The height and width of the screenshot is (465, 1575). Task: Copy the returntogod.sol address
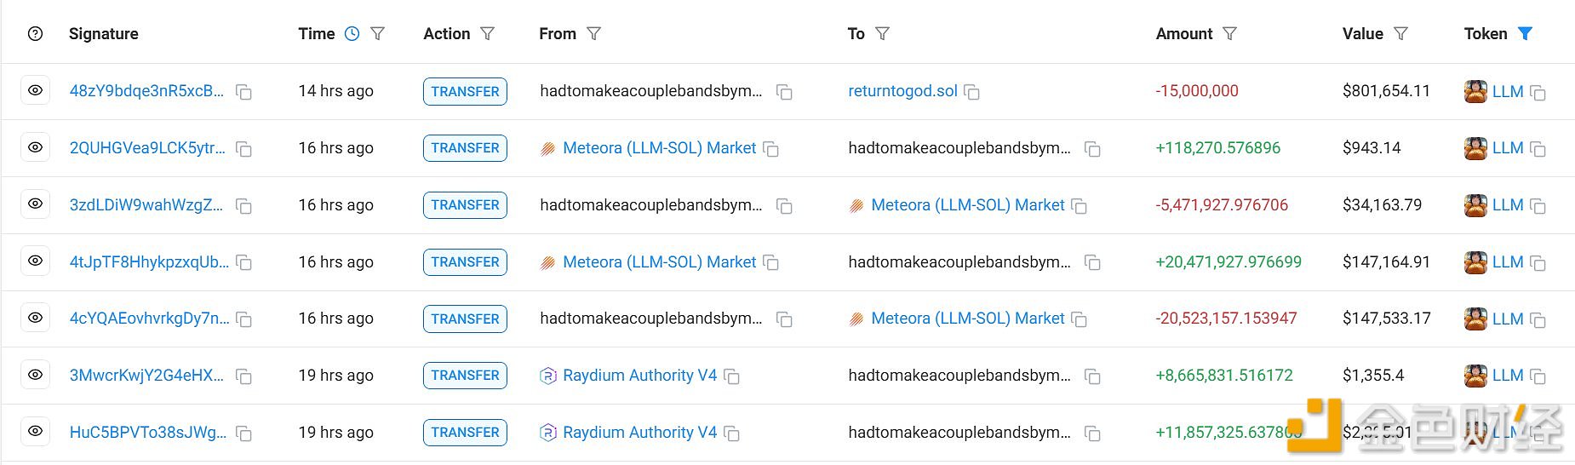tap(971, 92)
